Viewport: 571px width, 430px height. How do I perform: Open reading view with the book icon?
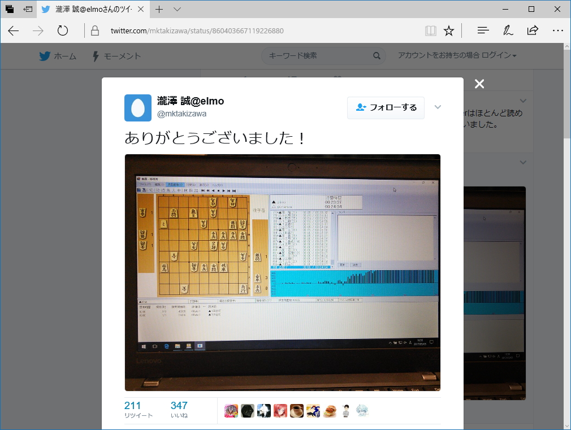click(x=430, y=31)
